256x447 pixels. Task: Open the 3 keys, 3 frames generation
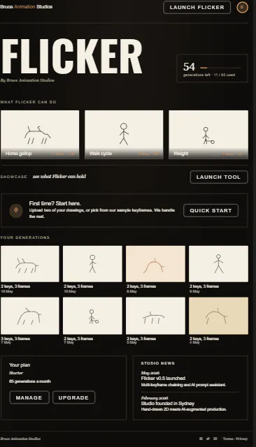tap(30, 316)
